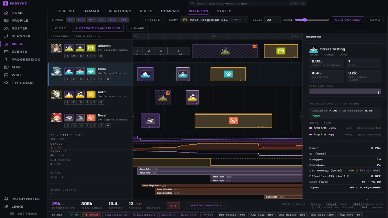Open PROFILE in the sidebar
The image size is (388, 218).
coord(20,21)
